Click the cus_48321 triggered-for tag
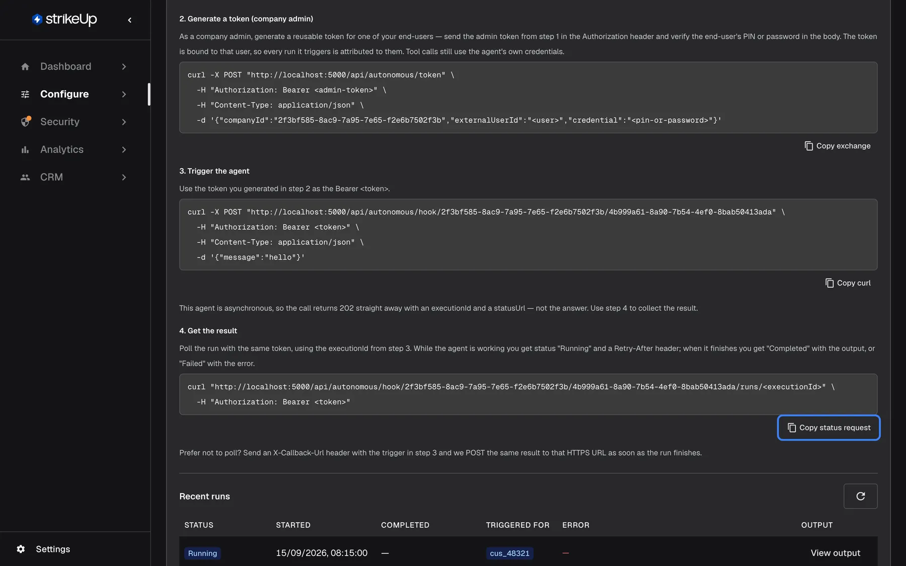 (509, 553)
